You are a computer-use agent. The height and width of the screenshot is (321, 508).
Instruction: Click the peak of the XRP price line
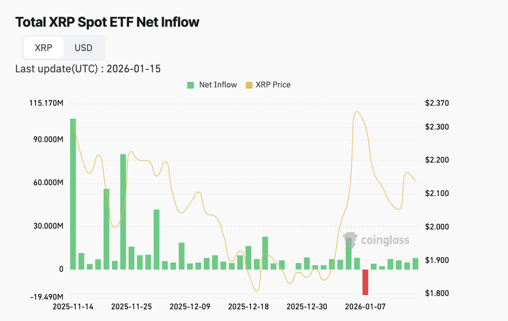[357, 112]
